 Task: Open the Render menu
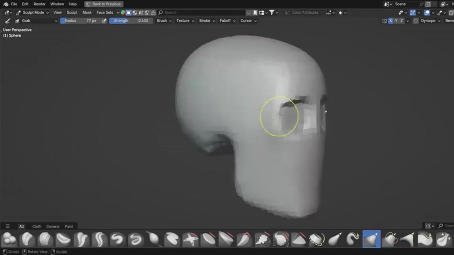[x=39, y=4]
